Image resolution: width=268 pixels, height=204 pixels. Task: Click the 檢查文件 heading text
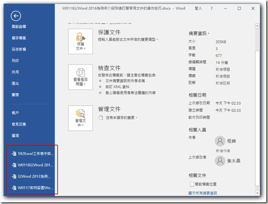point(109,68)
